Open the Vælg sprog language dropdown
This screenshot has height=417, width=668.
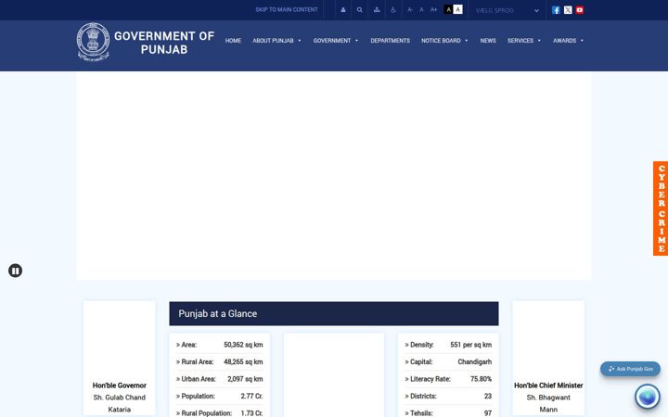tap(507, 10)
